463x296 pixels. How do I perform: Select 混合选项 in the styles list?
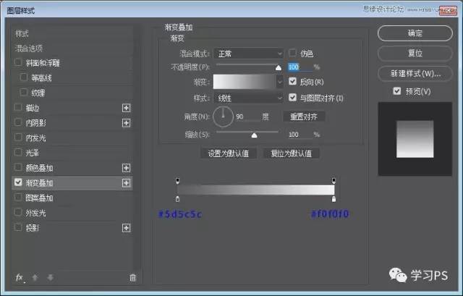[x=34, y=48]
